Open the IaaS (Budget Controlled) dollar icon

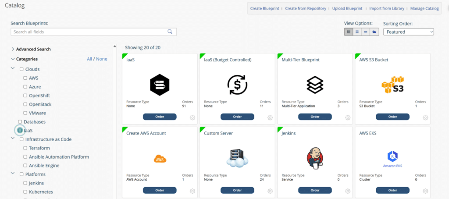pos(237,85)
